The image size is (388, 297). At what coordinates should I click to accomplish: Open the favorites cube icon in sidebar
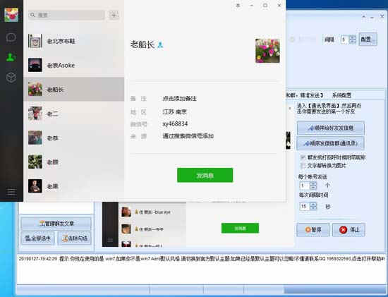11,77
